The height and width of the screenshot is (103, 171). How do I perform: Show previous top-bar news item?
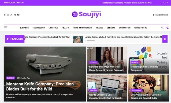pos(163,3)
